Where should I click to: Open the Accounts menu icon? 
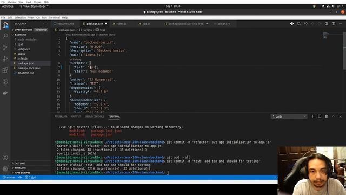(x=5, y=158)
